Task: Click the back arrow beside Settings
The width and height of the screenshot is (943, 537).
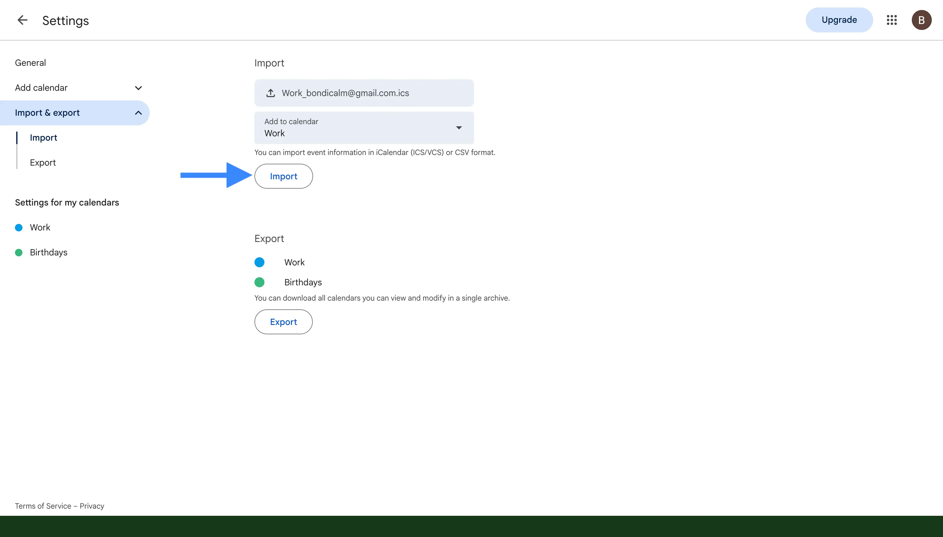Action: (22, 20)
